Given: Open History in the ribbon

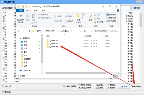Looking at the screenshot, I should (99, 22).
